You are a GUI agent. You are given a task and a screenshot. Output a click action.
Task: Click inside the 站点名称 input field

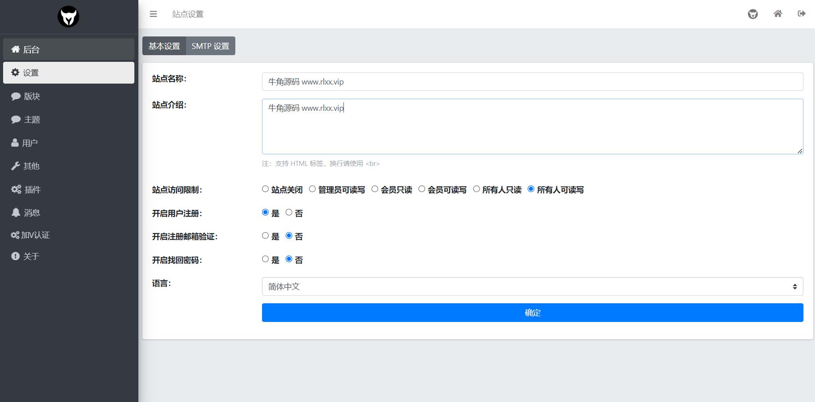[532, 81]
